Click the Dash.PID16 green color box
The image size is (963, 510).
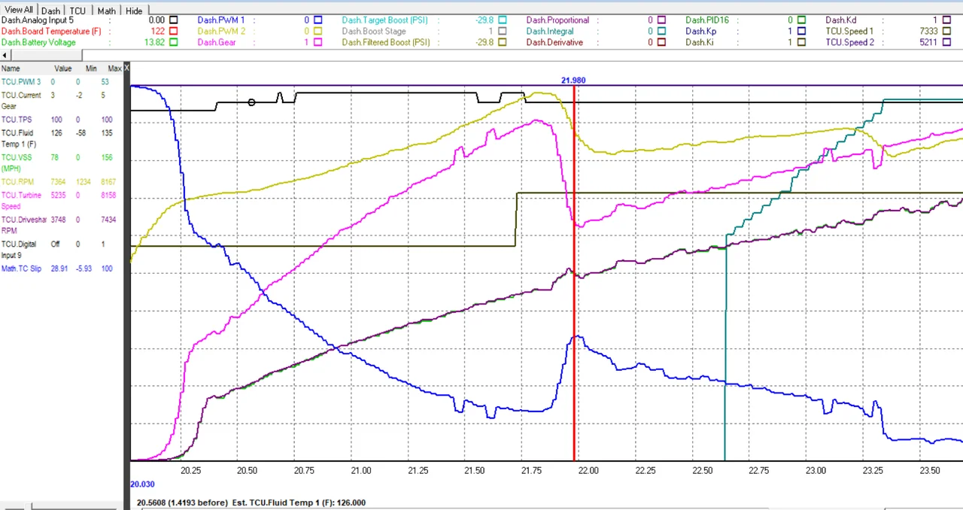coord(802,20)
